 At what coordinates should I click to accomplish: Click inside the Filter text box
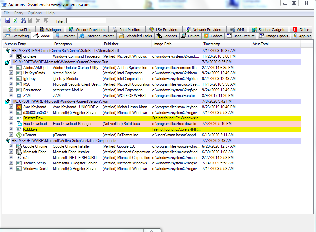click(86, 21)
